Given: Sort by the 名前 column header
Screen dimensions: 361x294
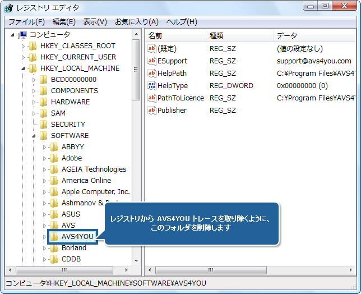Looking at the screenshot, I should point(175,36).
